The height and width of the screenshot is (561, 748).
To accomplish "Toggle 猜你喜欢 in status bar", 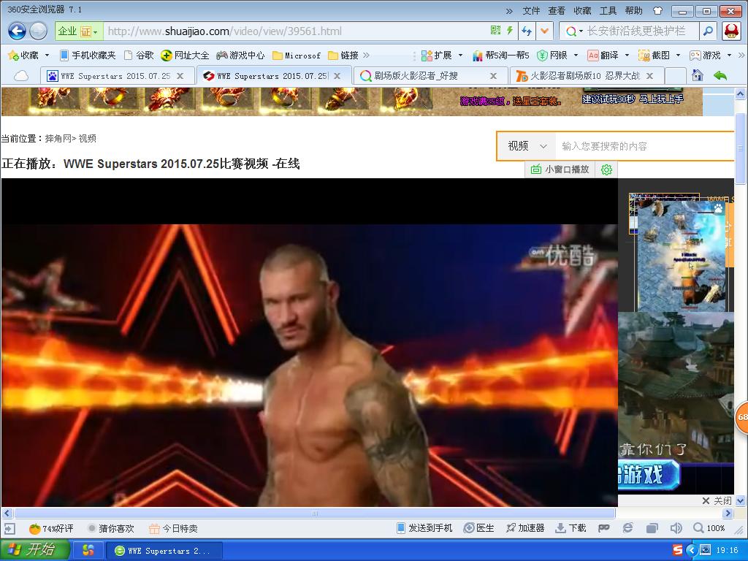I will pyautogui.click(x=111, y=528).
